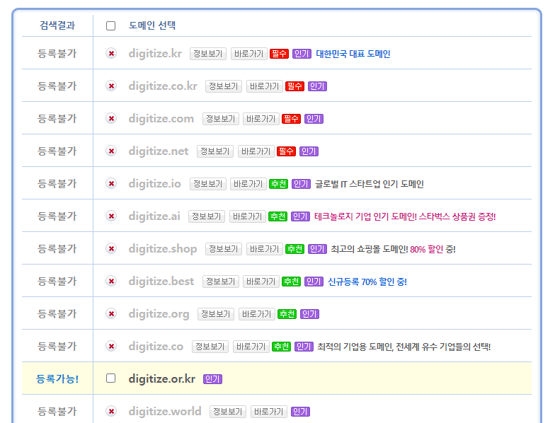Screen dimensions: 555x423
Task: Click the purple 인기 badge on digitize.org row
Action: click(x=309, y=314)
